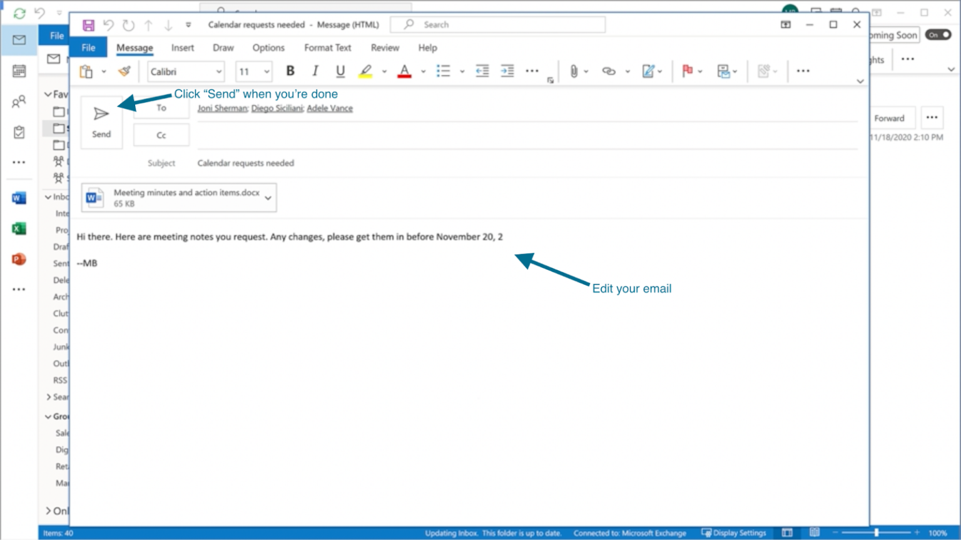This screenshot has height=540, width=961.
Task: Toggle italic formatting
Action: pos(315,71)
